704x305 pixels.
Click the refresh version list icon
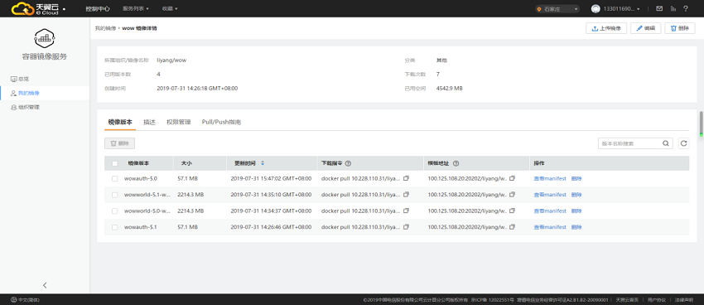coord(684,143)
